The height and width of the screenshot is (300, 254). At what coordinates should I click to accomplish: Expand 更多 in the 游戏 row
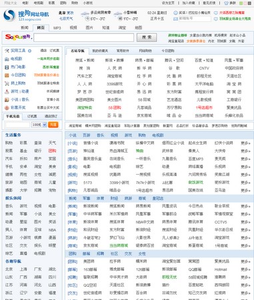245,183
